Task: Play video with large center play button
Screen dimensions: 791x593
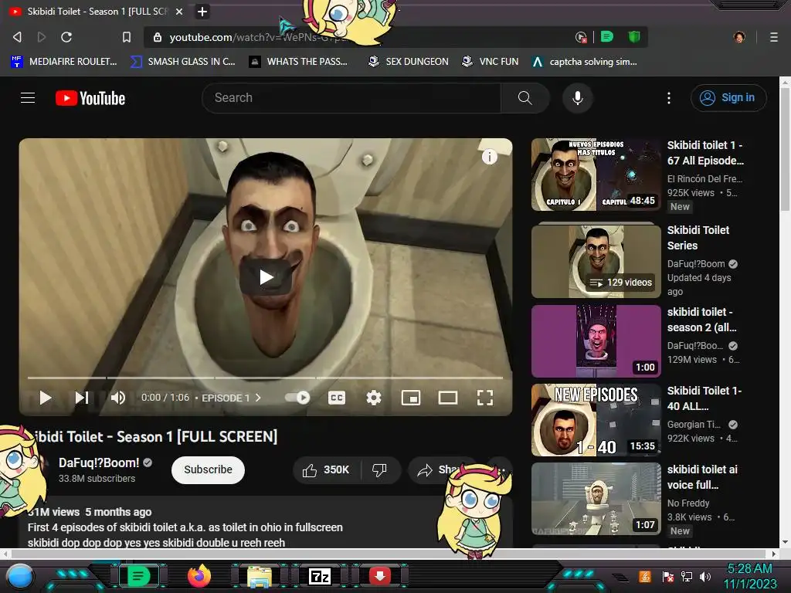Action: [x=266, y=277]
